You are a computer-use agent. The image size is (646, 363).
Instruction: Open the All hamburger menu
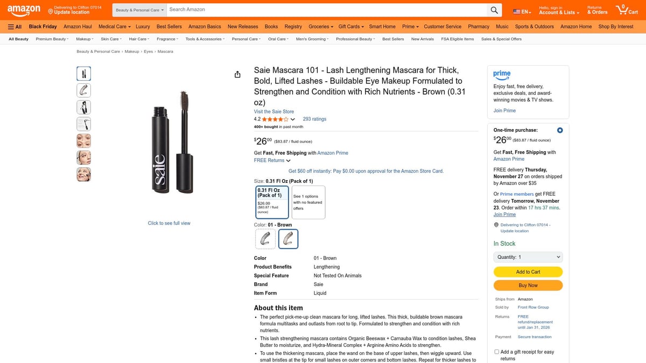point(14,26)
